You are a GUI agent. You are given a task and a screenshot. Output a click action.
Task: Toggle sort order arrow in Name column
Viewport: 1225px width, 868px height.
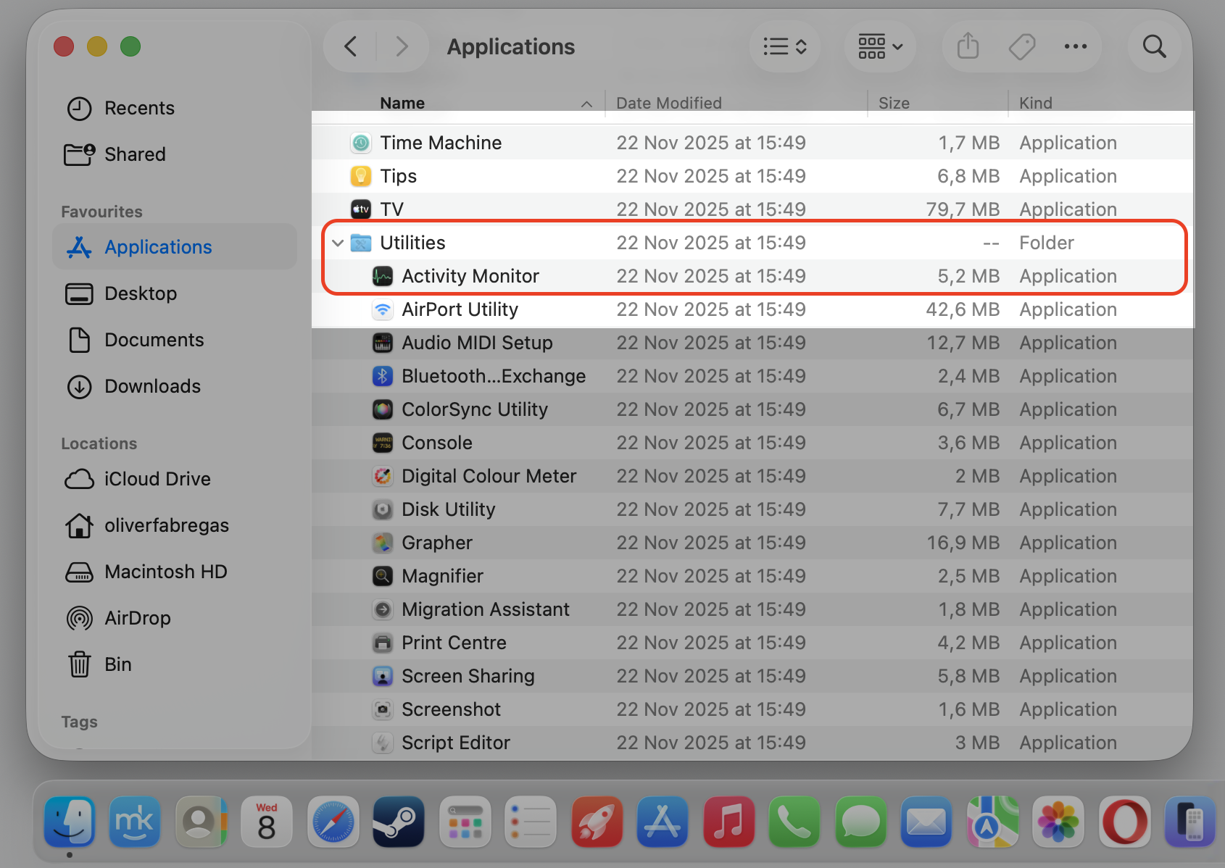(586, 104)
